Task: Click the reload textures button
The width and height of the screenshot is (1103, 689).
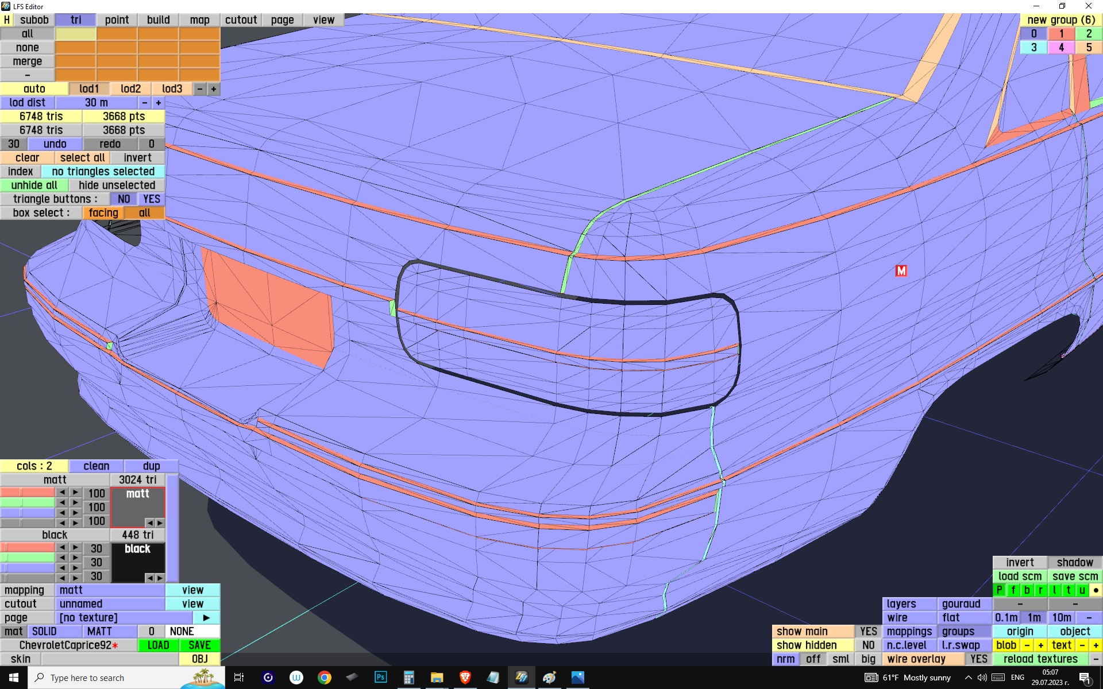Action: pyautogui.click(x=1040, y=659)
